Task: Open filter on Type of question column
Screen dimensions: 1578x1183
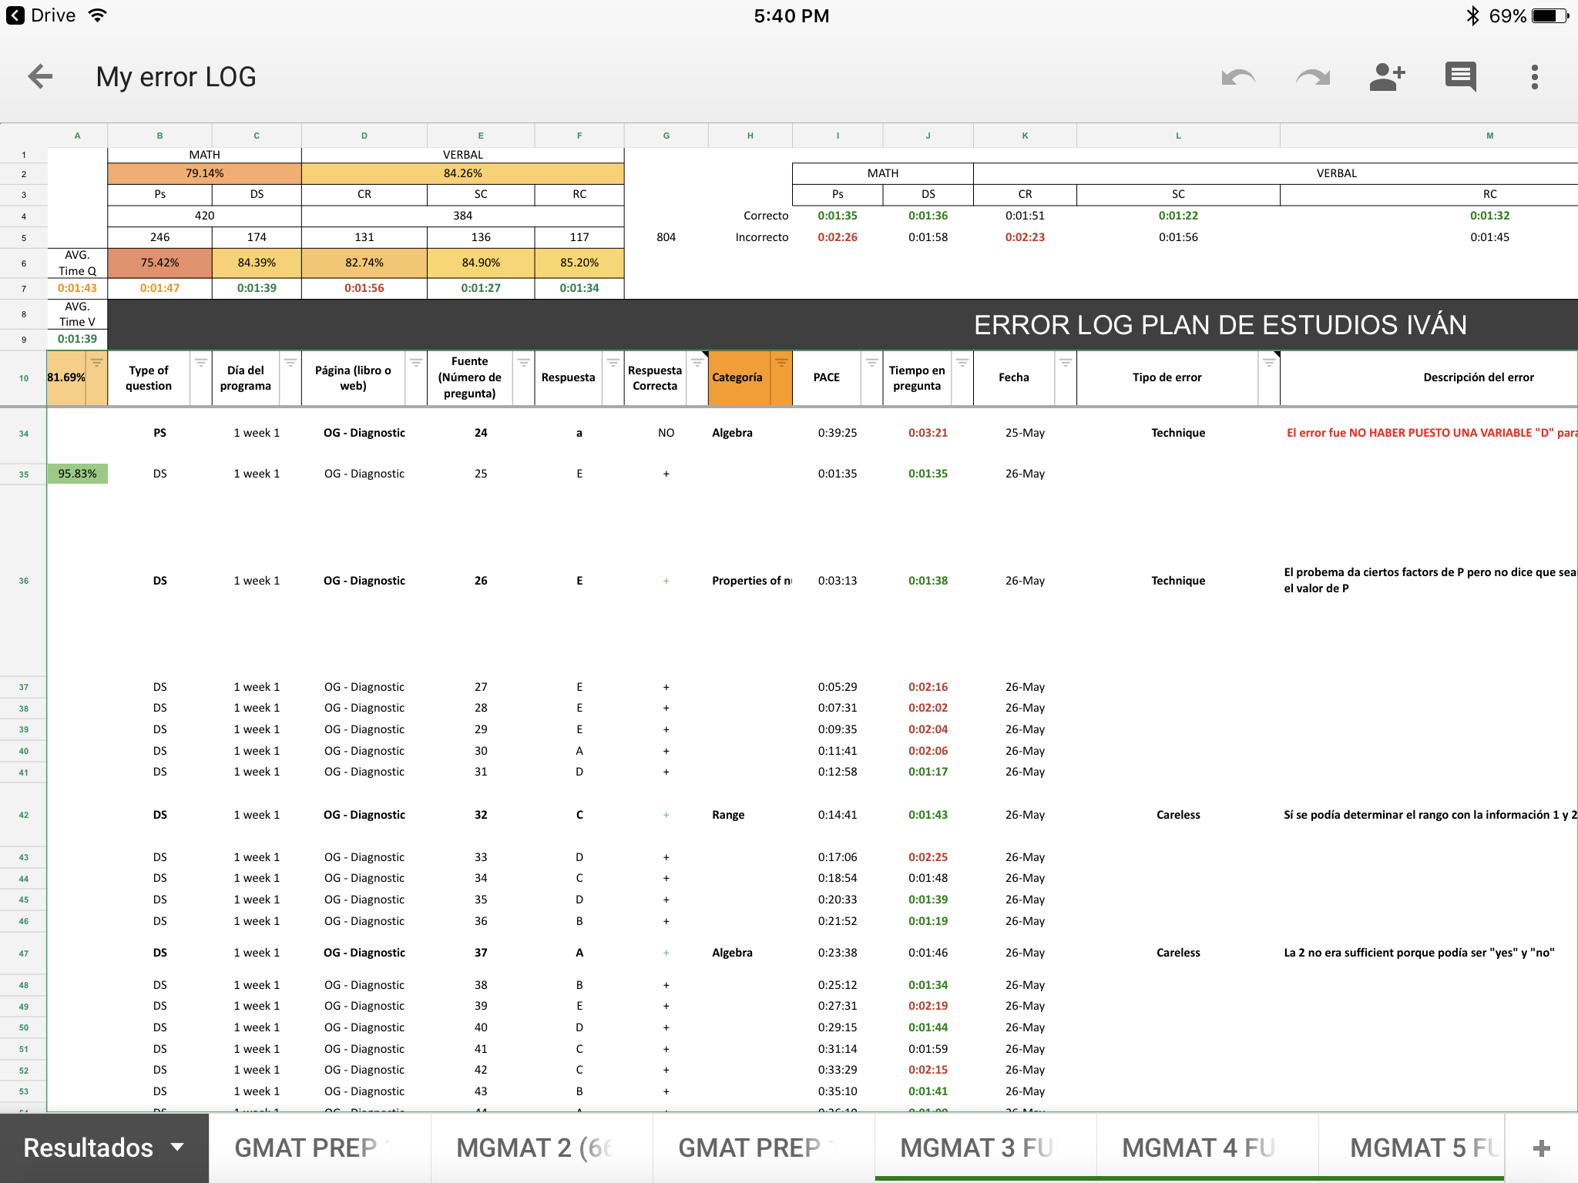Action: pyautogui.click(x=200, y=363)
